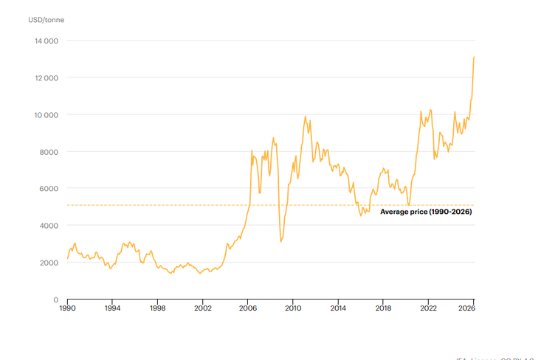Click the 8000 y-axis label
Viewport: 541px width, 360px height.
[49, 152]
